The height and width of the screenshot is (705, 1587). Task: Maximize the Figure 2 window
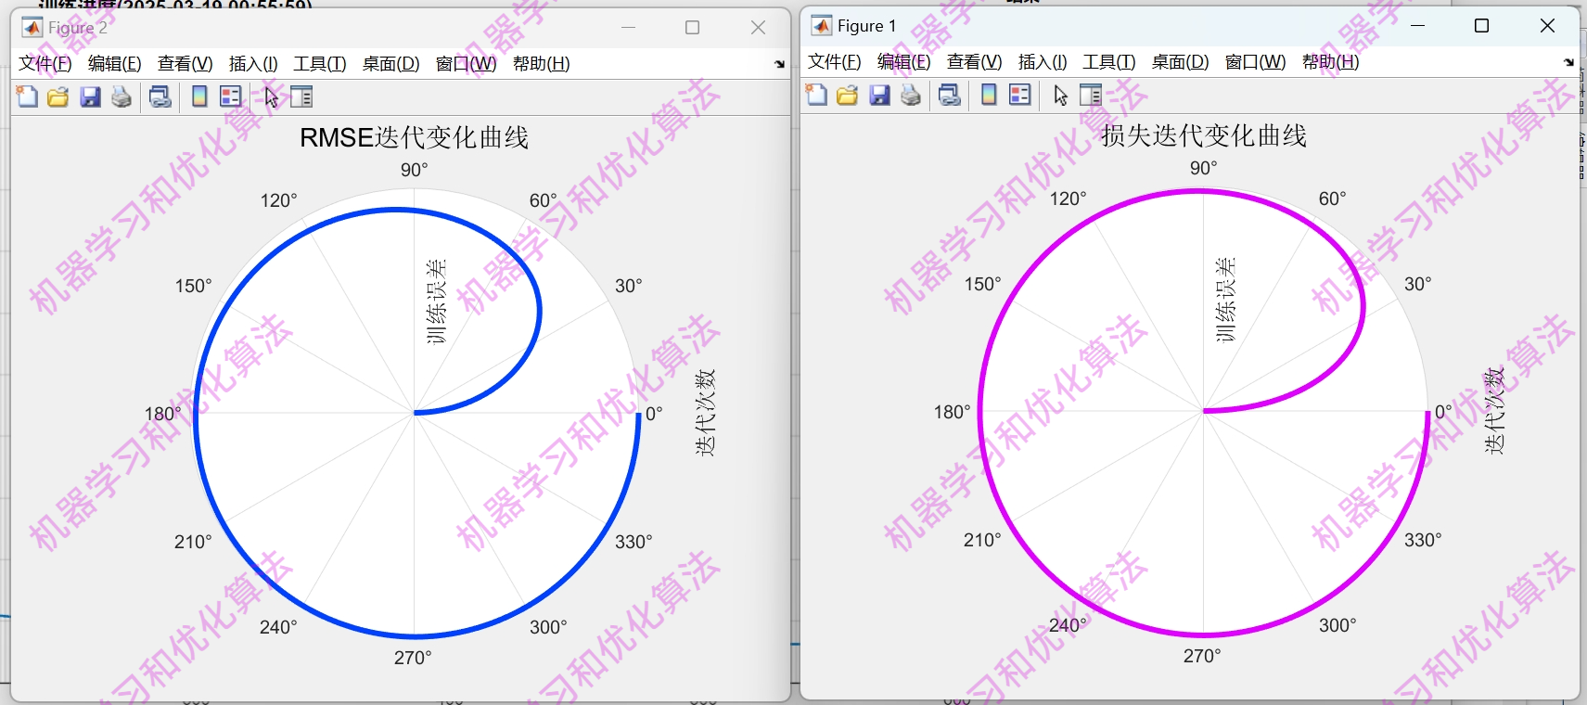(x=692, y=28)
